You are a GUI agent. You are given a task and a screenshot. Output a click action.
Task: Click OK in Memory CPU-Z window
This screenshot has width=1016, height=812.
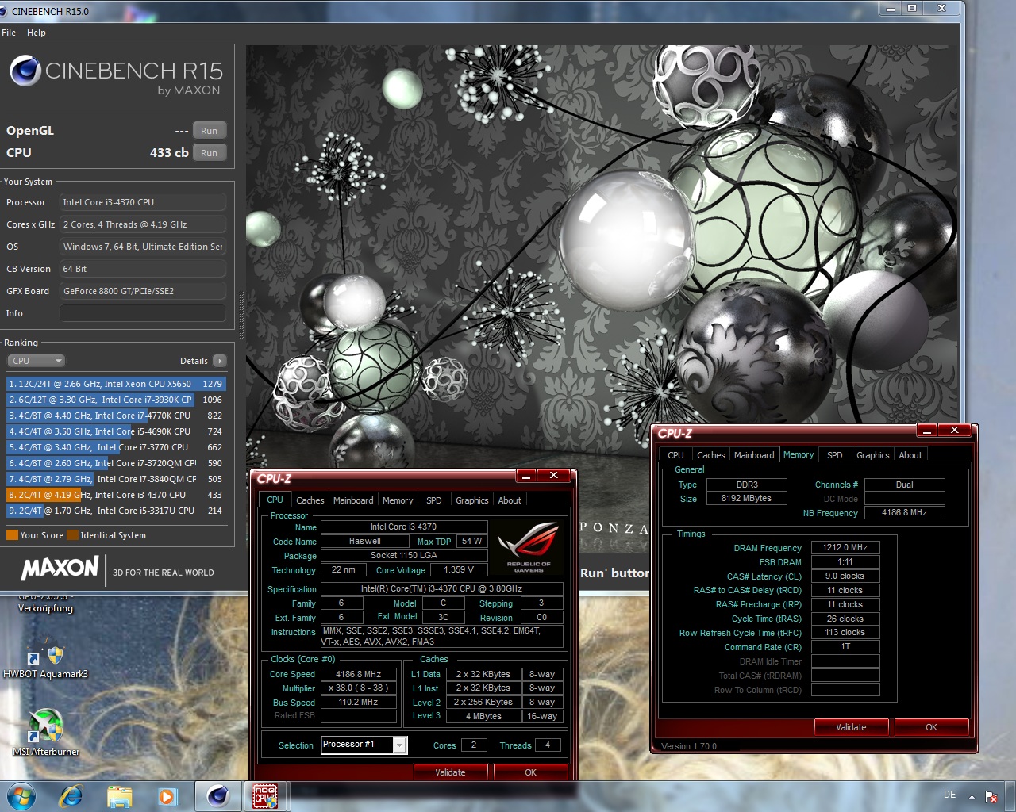pos(931,727)
